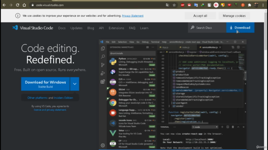This screenshot has height=150, width=268.
Task: Click the @sort:installs extension search box
Action: click(132, 53)
